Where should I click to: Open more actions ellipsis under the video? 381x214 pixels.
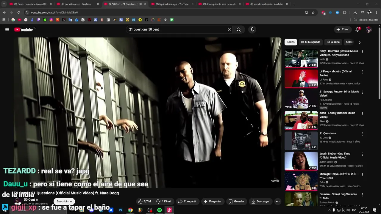tap(278, 202)
